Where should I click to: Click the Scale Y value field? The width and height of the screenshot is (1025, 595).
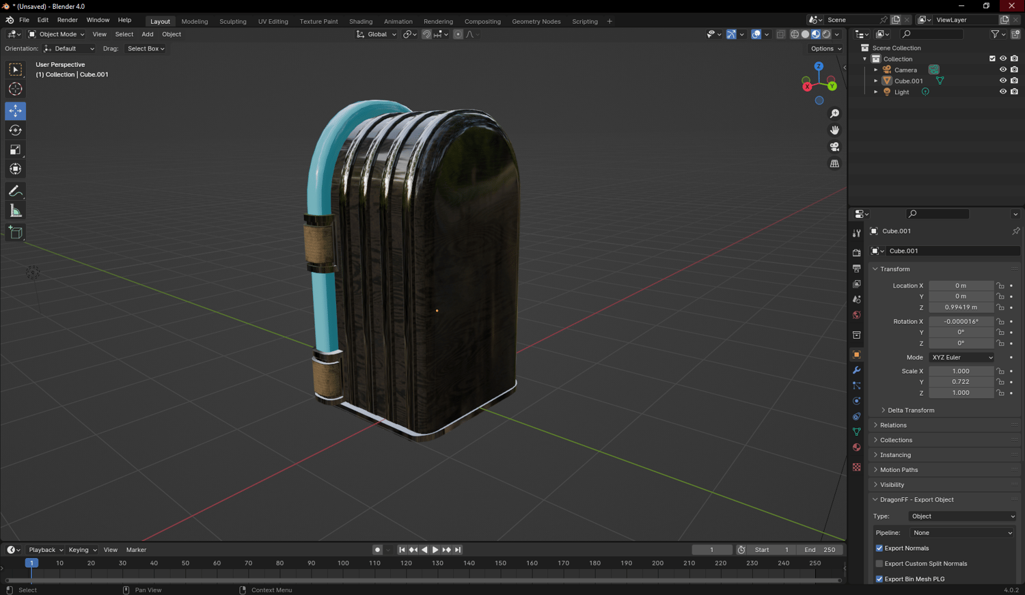coord(961,382)
